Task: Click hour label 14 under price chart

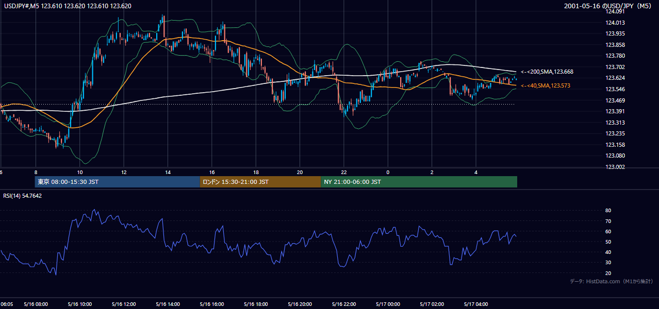Action: point(168,172)
